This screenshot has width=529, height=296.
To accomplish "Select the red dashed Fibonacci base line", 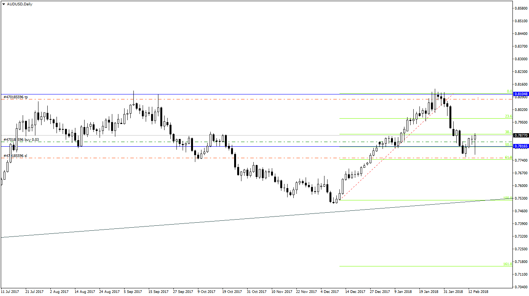I will pyautogui.click(x=396, y=146).
